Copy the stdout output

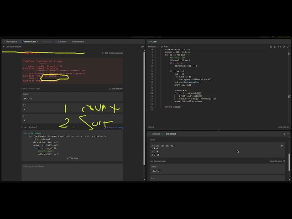pos(282,146)
